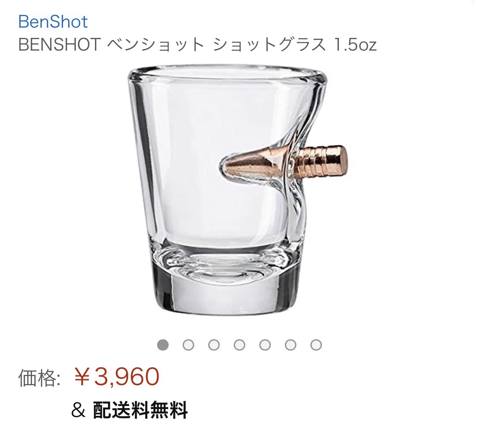This screenshot has width=479, height=429.
Task: Jump to the second image carousel dot
Action: click(189, 345)
